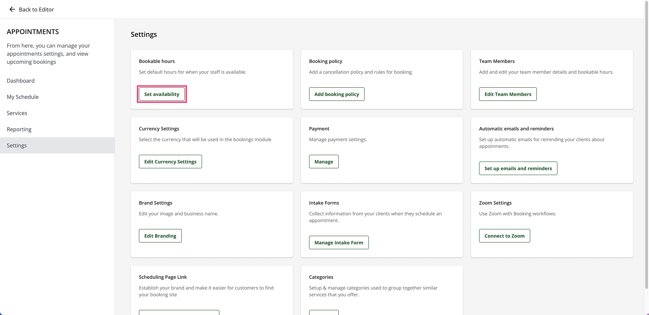Click "Setup & manage categories" description text
The image size is (649, 315).
373,291
